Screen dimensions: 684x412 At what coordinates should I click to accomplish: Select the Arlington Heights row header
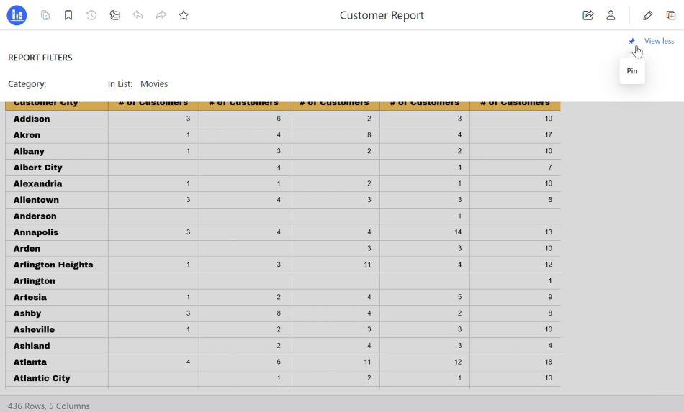click(57, 265)
